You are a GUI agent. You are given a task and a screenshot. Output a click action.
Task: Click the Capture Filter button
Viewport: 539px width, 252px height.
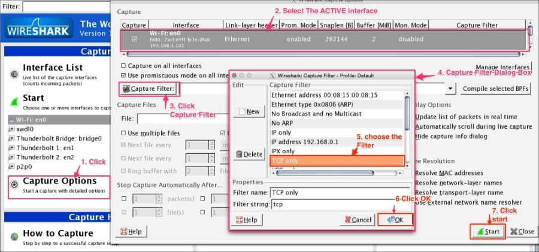[x=149, y=89]
